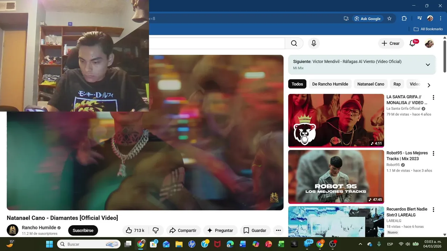Open the Windows Start menu

(49, 244)
